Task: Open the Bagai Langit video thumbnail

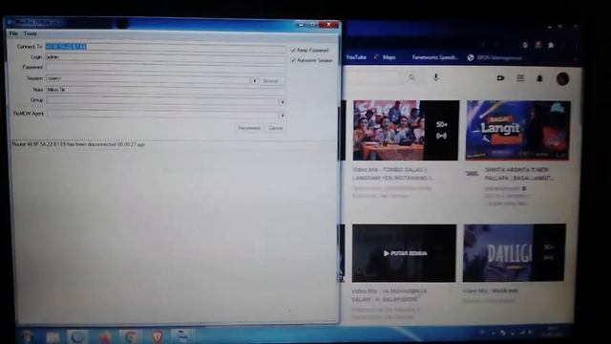Action: point(517,130)
